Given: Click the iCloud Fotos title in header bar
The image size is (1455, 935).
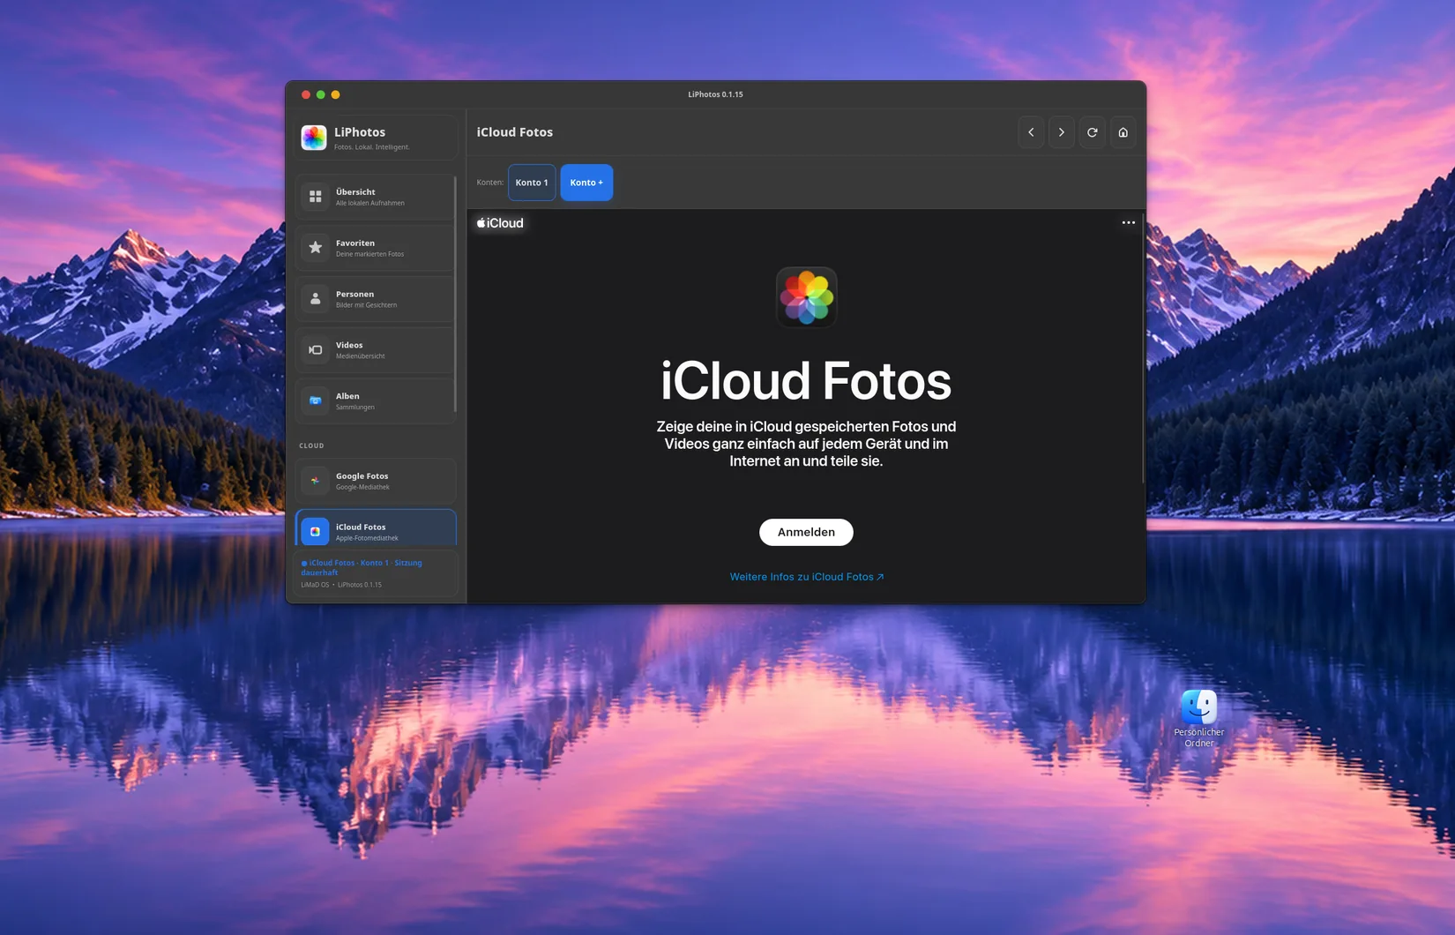Looking at the screenshot, I should pyautogui.click(x=515, y=132).
